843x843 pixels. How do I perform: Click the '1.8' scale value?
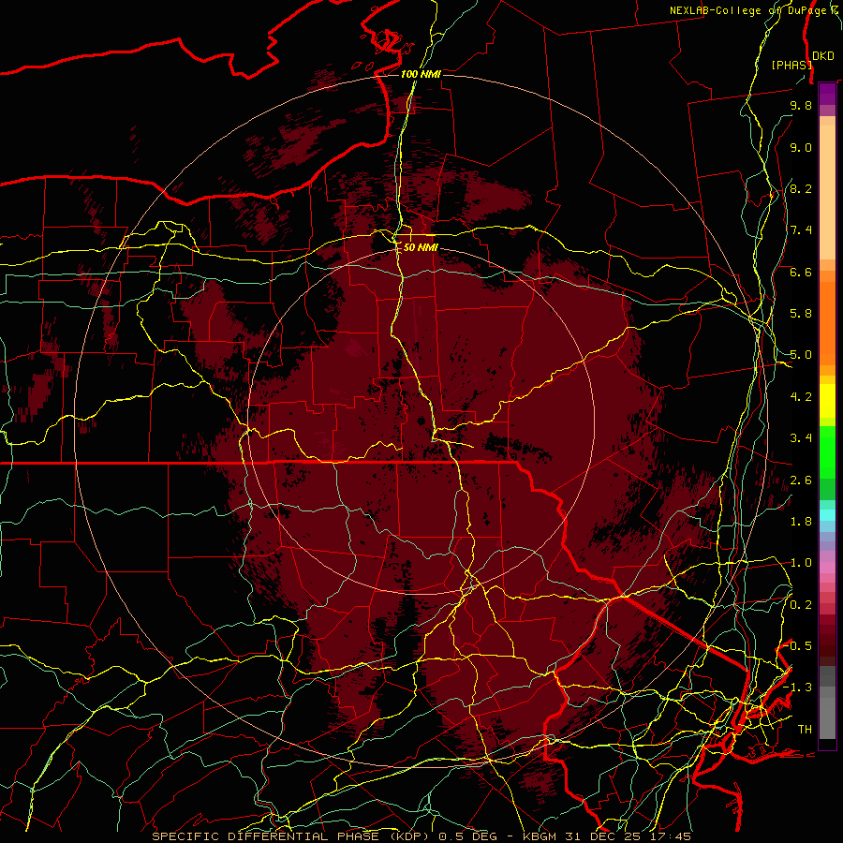coord(801,522)
